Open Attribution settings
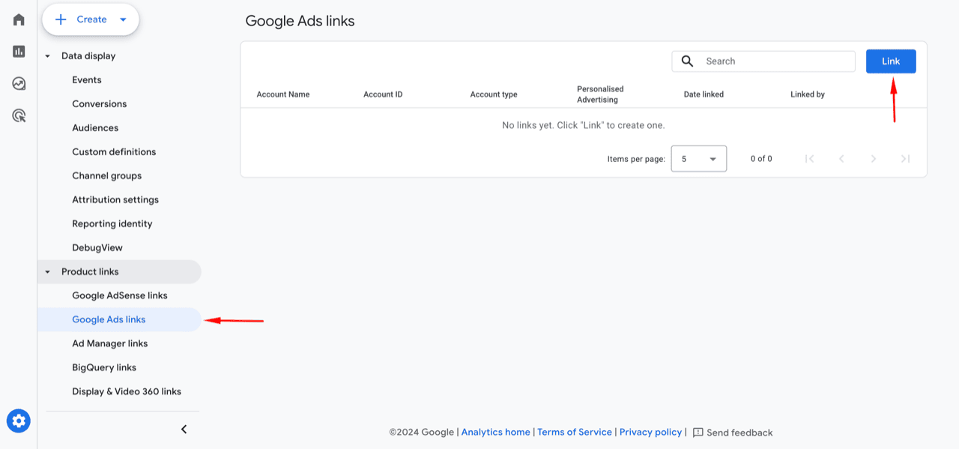The image size is (959, 449). (x=115, y=200)
